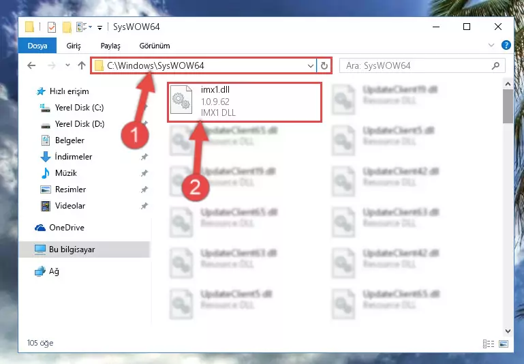Viewport: 524px width, 364px height.
Task: Click the search magnifier icon
Action: [x=495, y=66]
